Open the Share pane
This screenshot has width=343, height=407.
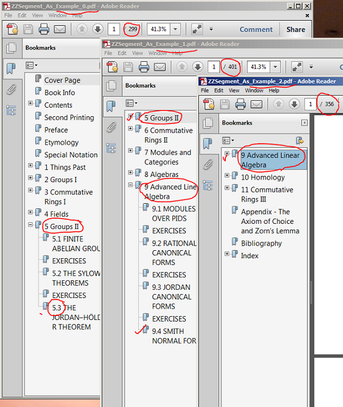pyautogui.click(x=296, y=29)
